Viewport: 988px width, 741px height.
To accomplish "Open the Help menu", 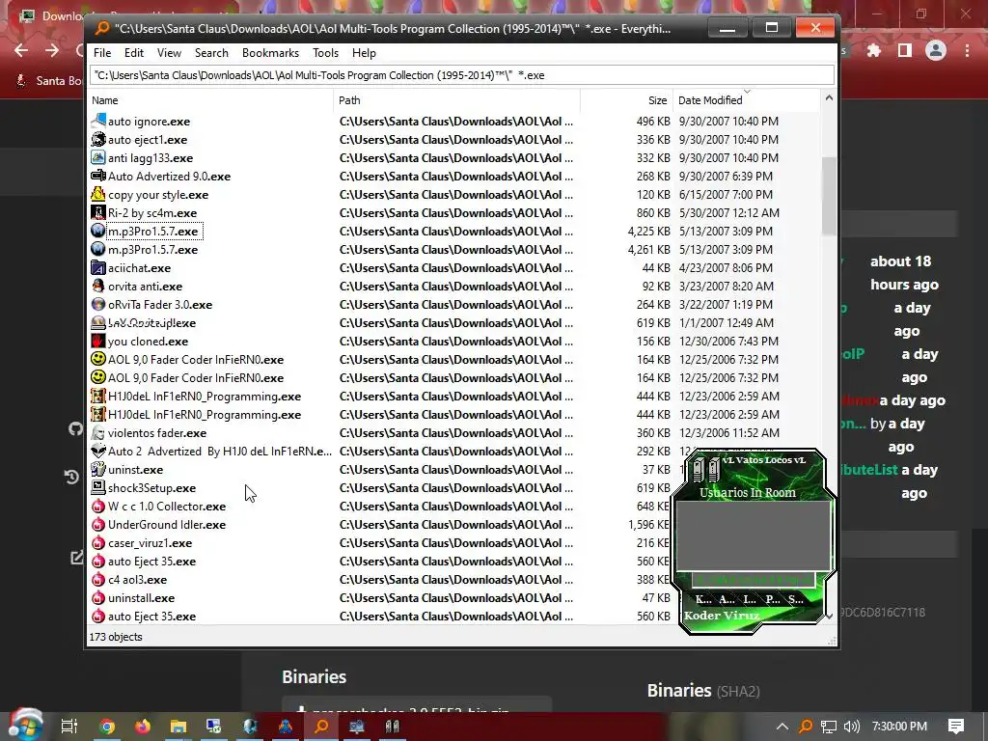I will click(364, 53).
